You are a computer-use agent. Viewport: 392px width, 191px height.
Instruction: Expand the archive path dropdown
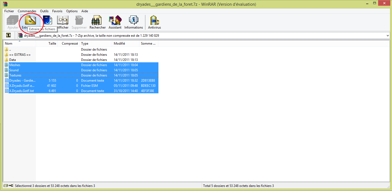tap(388, 35)
